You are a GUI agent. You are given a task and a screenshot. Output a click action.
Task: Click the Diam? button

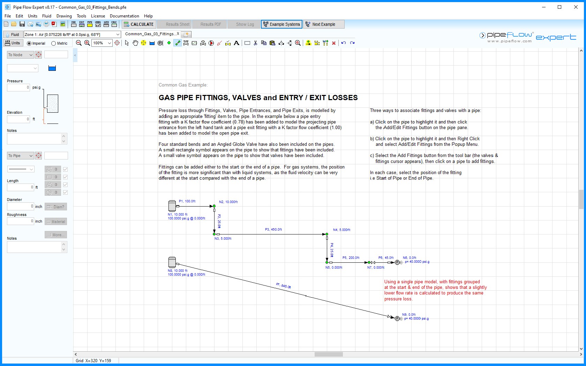56,207
